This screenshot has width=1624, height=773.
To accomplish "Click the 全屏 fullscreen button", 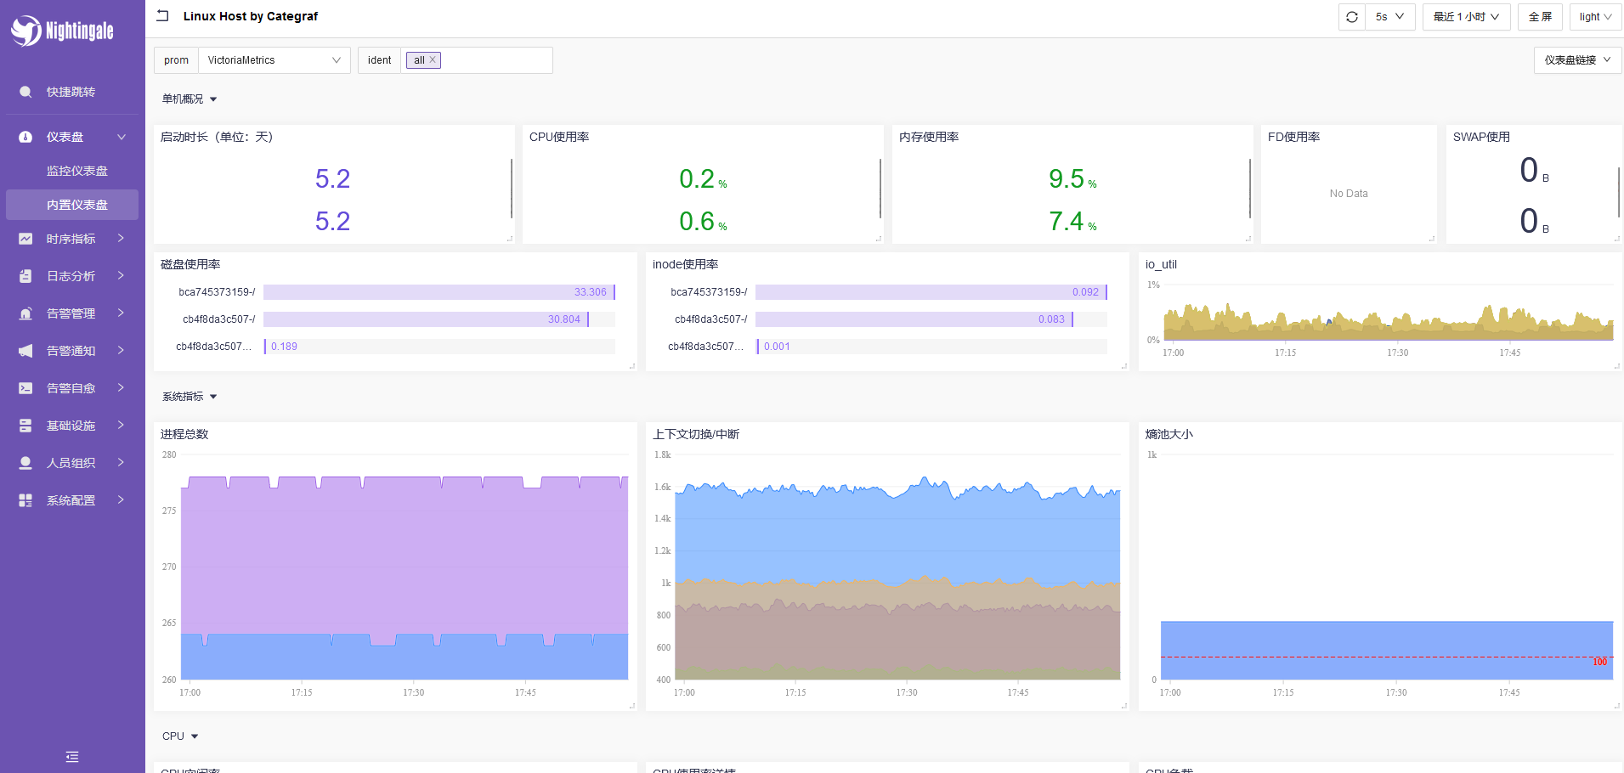I will point(1540,17).
